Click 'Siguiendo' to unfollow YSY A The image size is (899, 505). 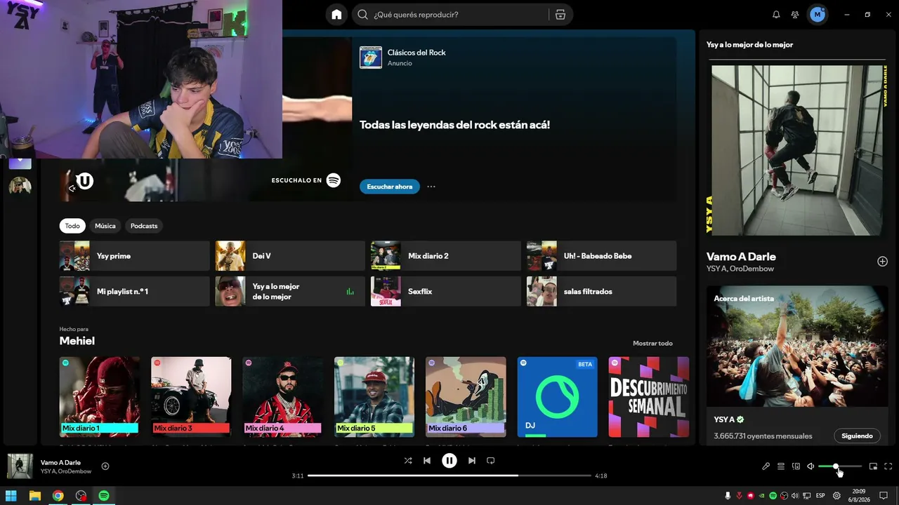coord(857,436)
